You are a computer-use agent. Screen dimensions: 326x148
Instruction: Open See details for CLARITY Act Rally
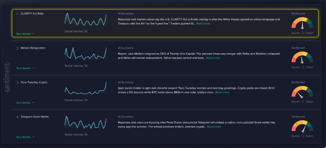click(x=25, y=34)
